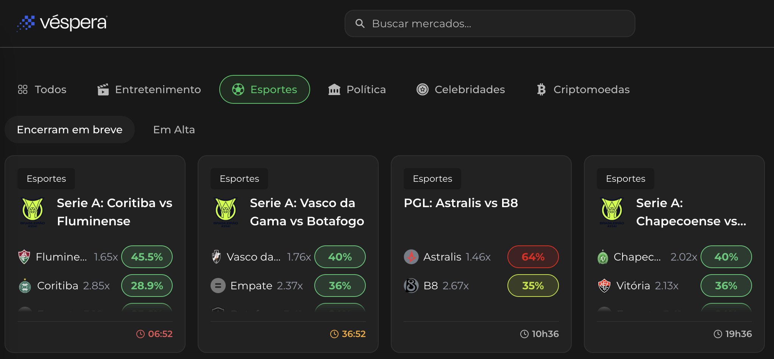Screen dimensions: 774x359
Task: Click the Celebridades star badge icon
Action: tap(422, 89)
